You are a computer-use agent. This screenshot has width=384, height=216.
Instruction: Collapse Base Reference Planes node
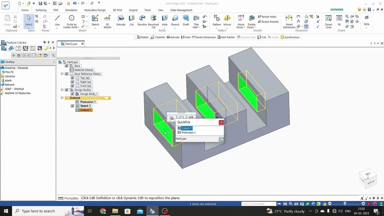point(62,74)
